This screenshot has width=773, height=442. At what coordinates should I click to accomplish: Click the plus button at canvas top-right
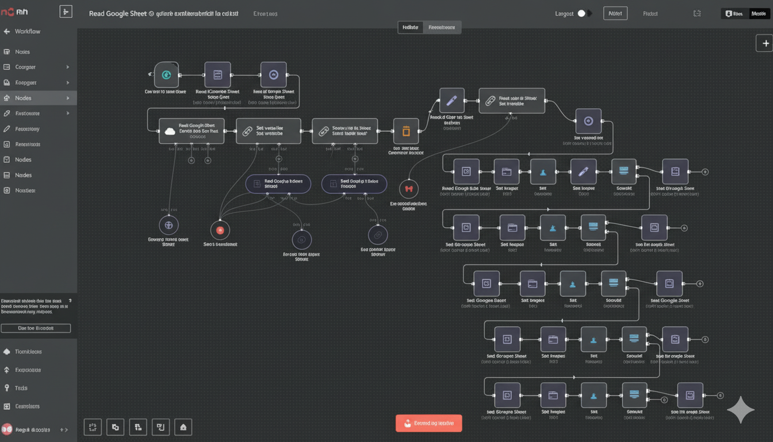[765, 43]
